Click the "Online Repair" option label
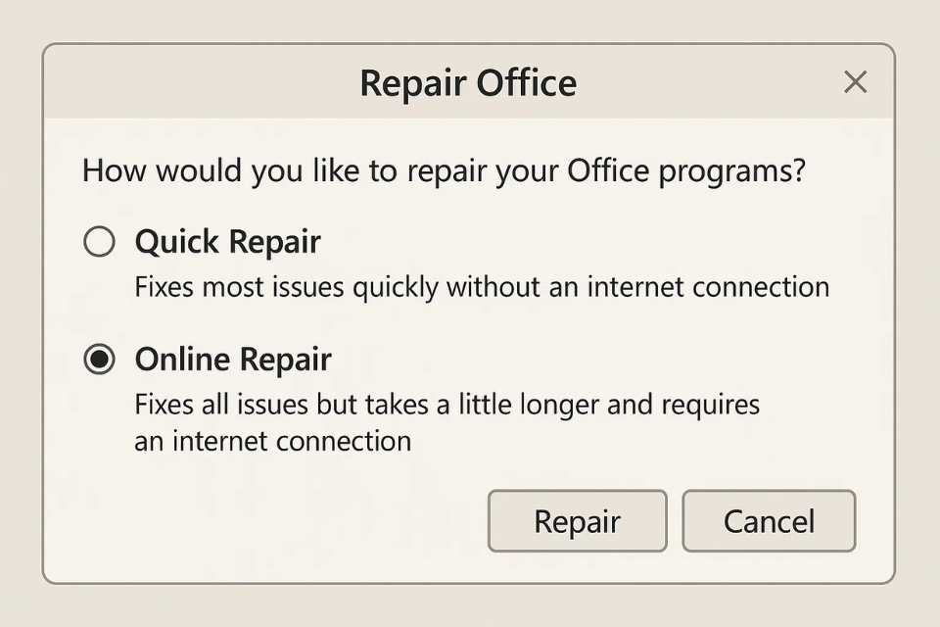 233,360
